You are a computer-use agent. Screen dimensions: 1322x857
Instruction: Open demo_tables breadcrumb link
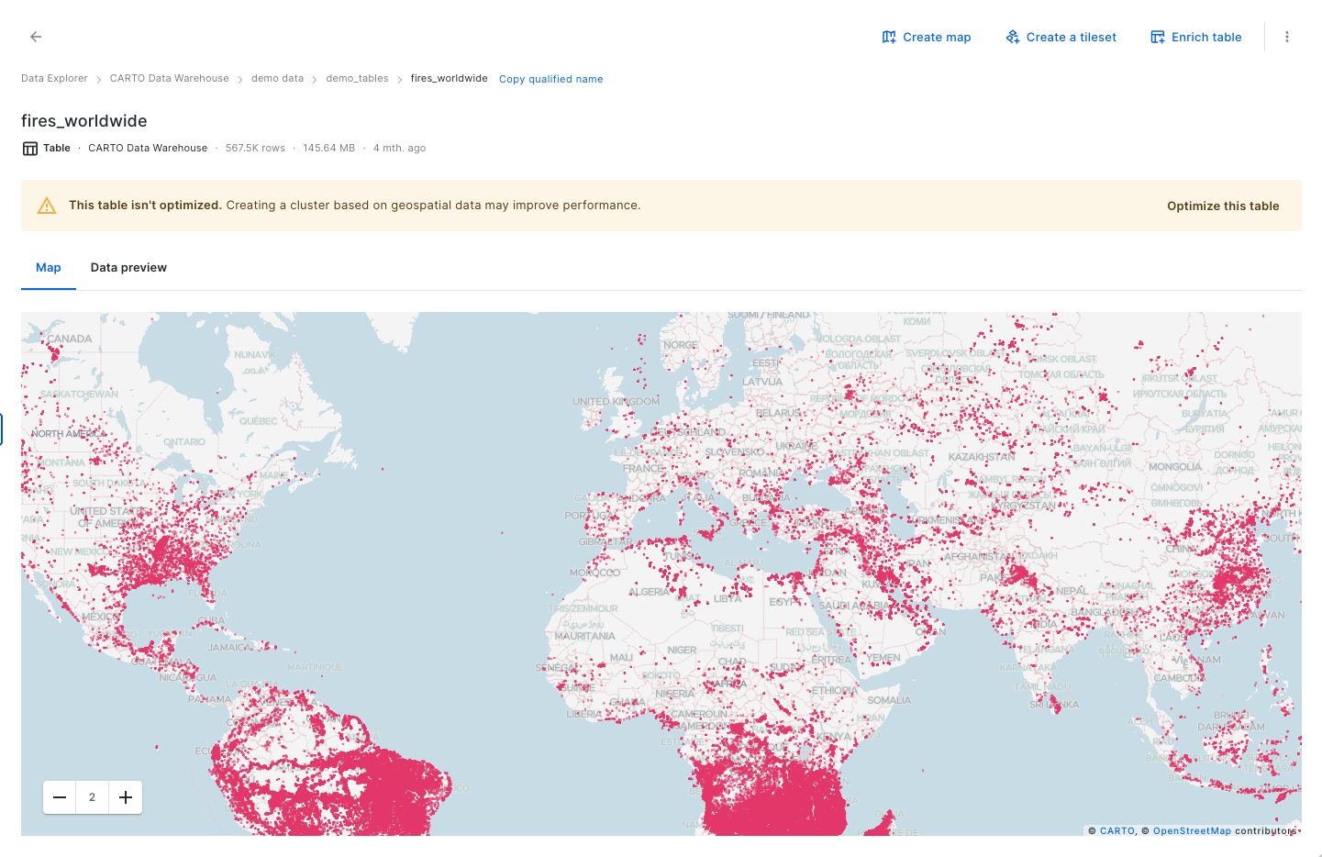(357, 79)
